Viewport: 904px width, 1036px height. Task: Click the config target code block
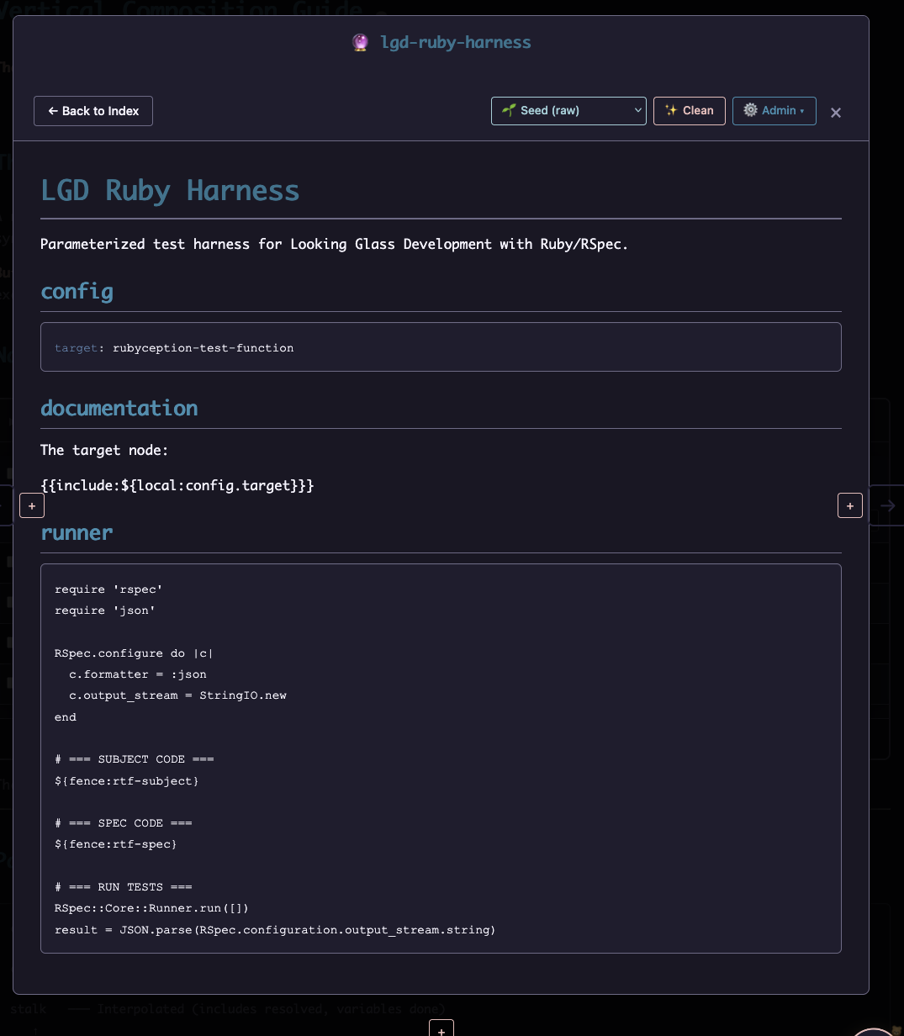click(441, 347)
